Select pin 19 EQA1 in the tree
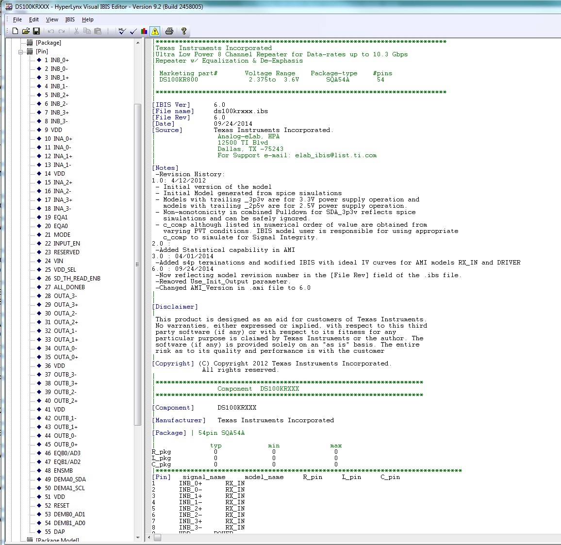The height and width of the screenshot is (545, 561). click(56, 217)
